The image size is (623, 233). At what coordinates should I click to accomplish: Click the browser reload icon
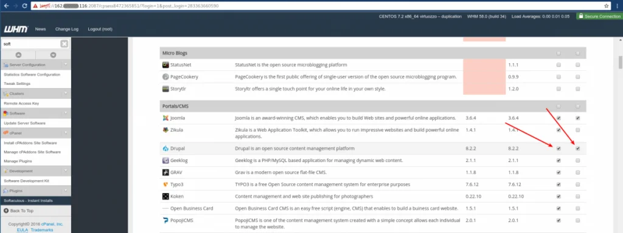coord(24,6)
